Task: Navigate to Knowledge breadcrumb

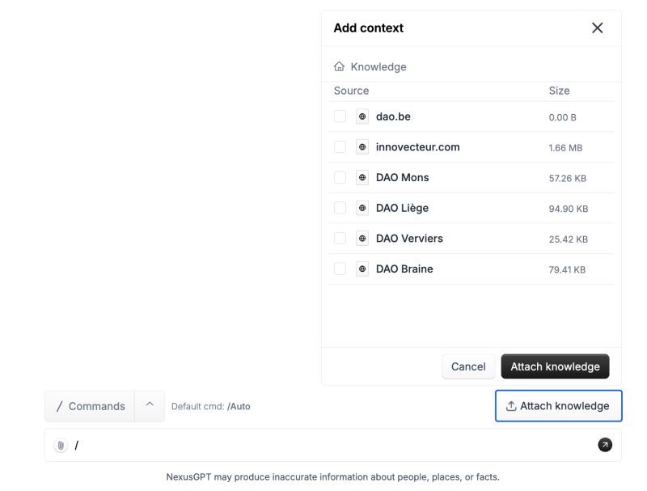Action: tap(378, 67)
